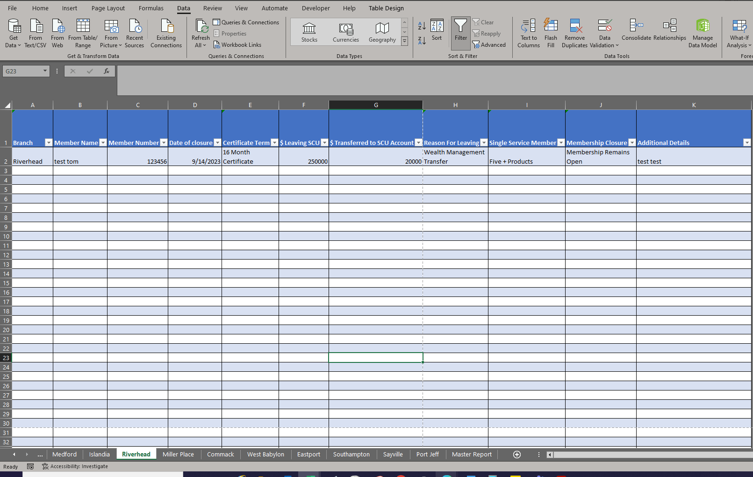Click the macro recording status icon
This screenshot has height=477, width=753.
(x=30, y=466)
